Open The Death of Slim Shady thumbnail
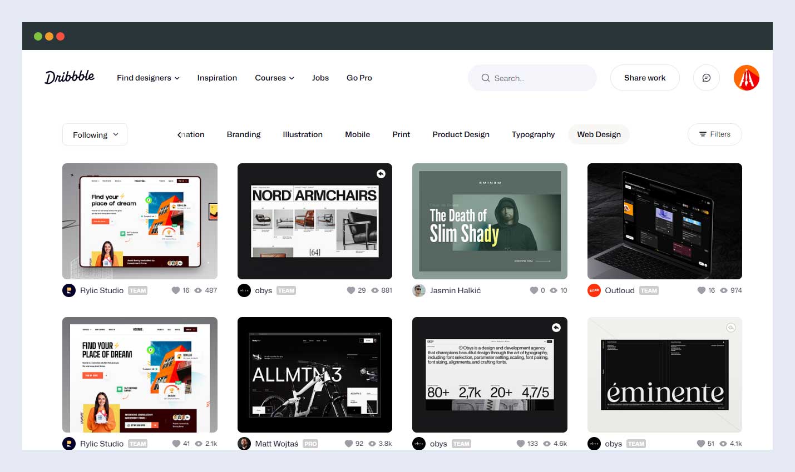The image size is (795, 472). pos(490,221)
